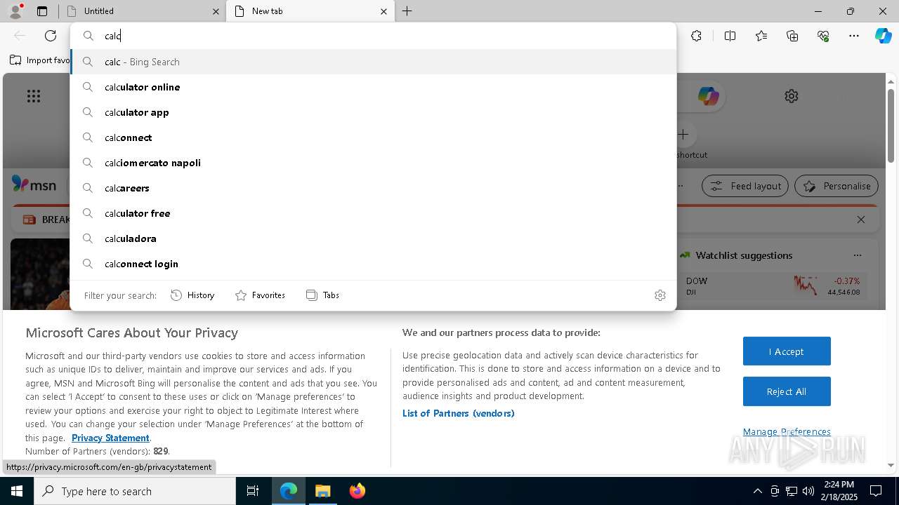Open a new tab with plus button
899x505 pixels.
(407, 11)
